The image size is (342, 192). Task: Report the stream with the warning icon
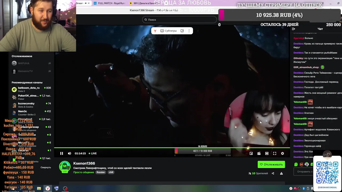[281, 173]
